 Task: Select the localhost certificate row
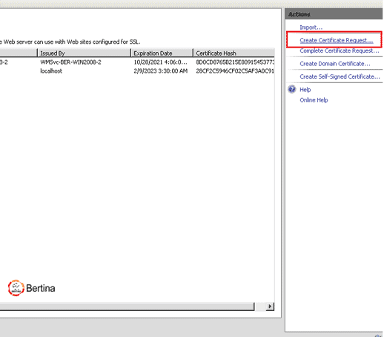(x=137, y=71)
